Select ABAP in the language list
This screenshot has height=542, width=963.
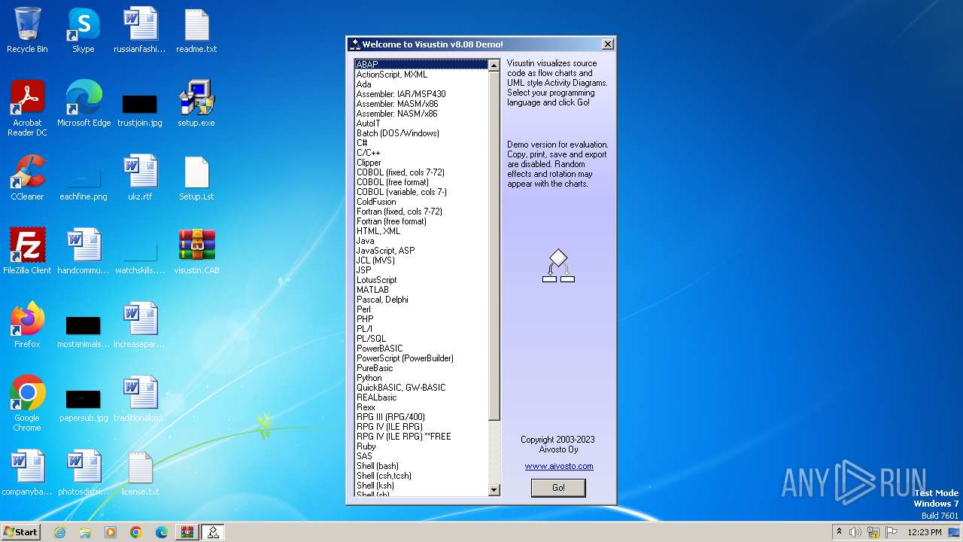421,65
